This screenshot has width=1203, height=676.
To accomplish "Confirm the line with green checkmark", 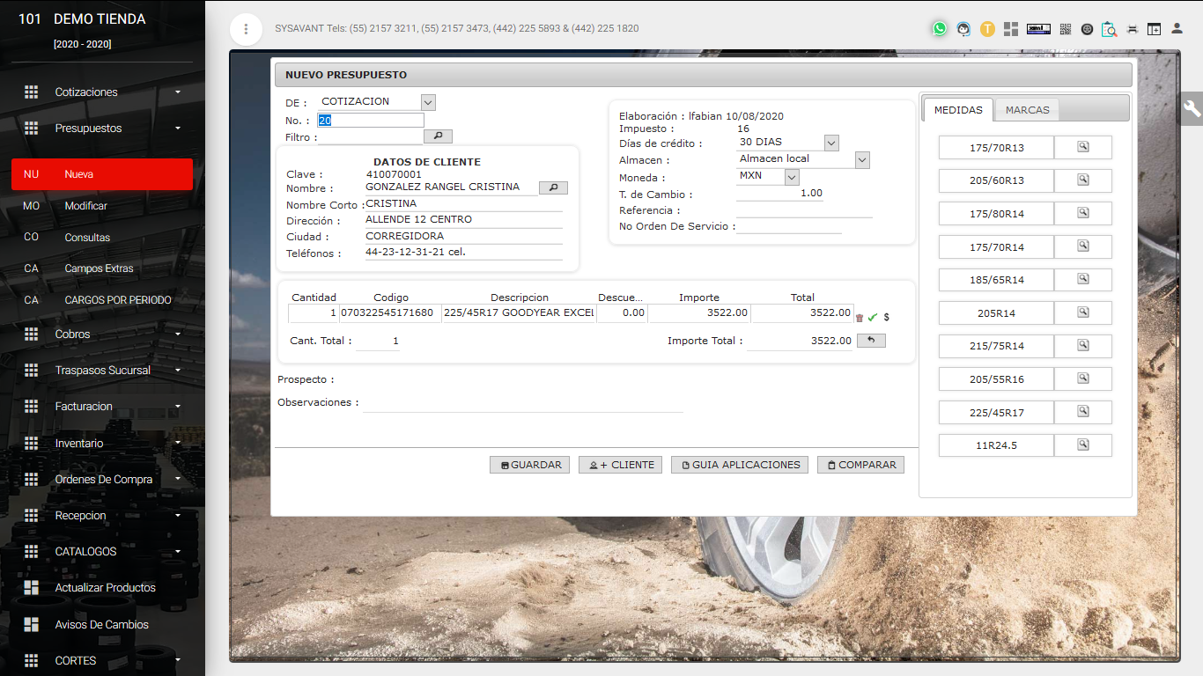I will (873, 317).
